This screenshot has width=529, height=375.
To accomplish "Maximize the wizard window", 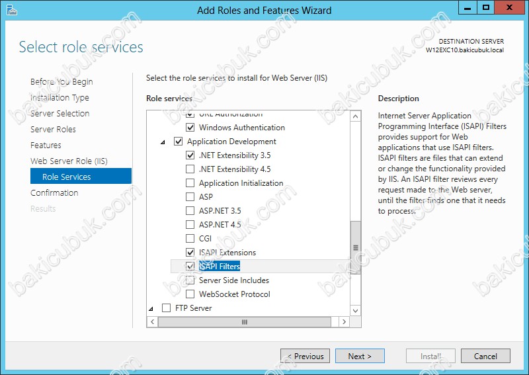I will [x=486, y=7].
